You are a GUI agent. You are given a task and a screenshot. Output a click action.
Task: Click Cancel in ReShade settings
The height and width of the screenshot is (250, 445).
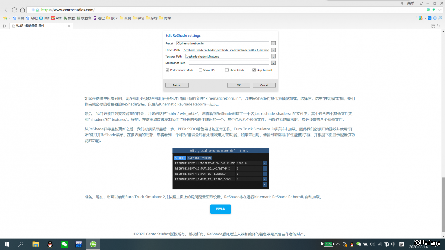click(x=264, y=85)
